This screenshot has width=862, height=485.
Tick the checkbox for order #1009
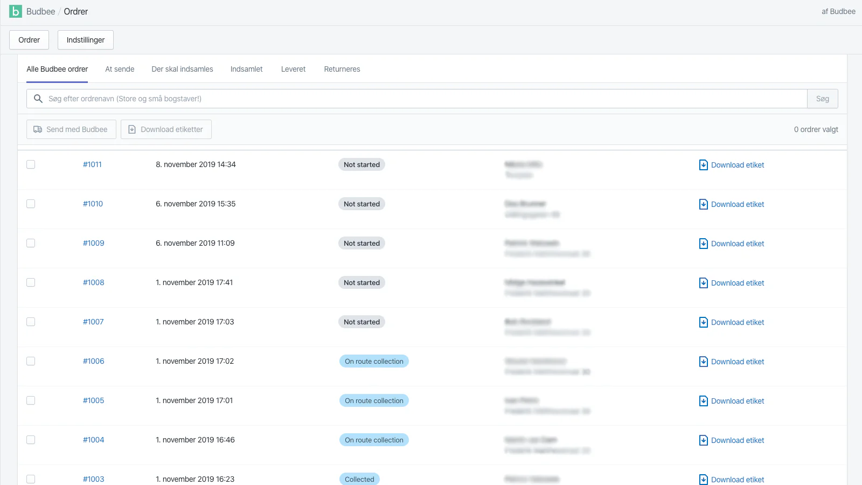pyautogui.click(x=31, y=243)
